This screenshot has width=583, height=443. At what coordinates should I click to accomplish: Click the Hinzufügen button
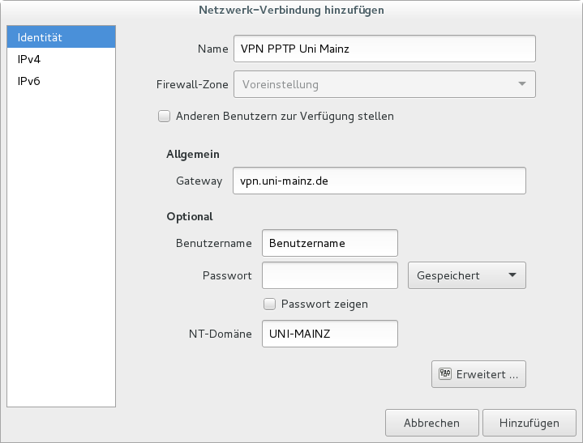point(529,423)
